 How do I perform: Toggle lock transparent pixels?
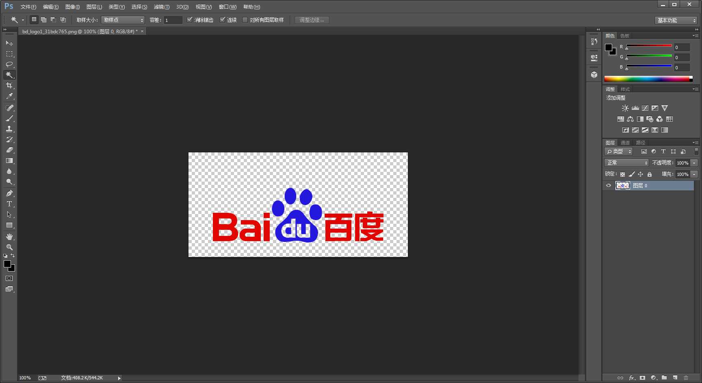click(622, 174)
